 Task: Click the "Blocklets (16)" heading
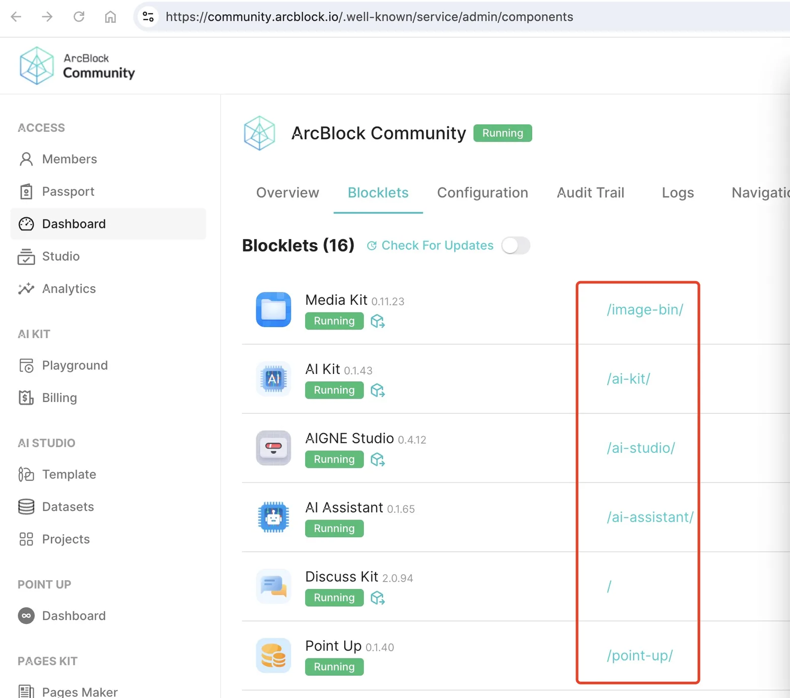point(298,246)
